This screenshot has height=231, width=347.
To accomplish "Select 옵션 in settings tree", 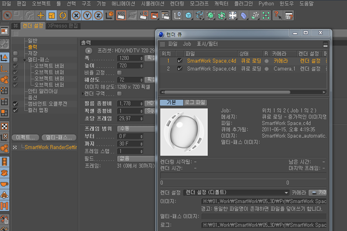I will pyautogui.click(x=32, y=98).
